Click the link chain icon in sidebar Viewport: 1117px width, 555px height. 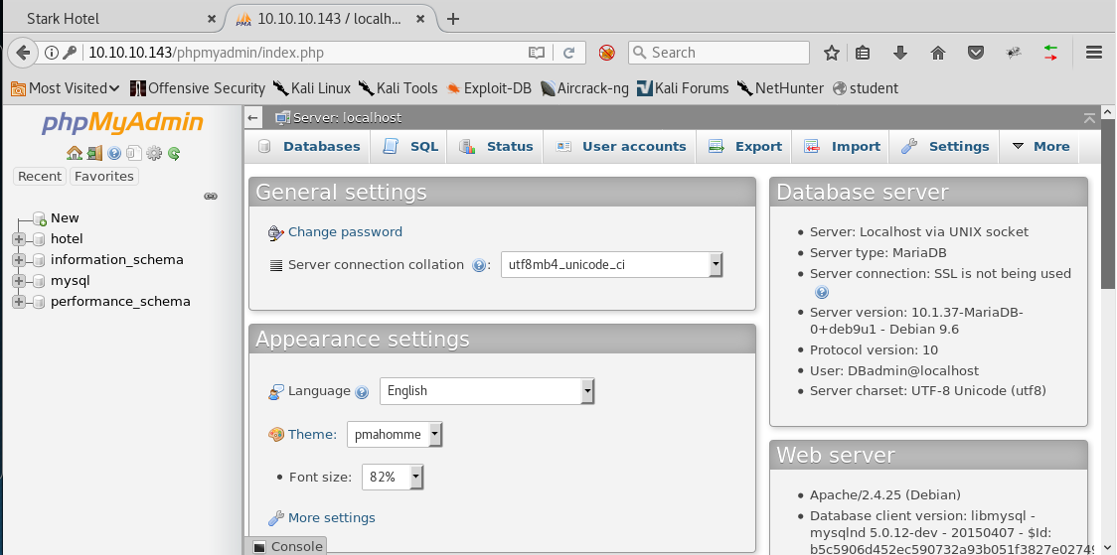pyautogui.click(x=211, y=197)
